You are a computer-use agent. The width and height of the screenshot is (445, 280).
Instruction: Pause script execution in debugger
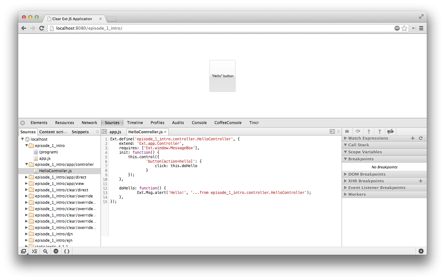[347, 131]
